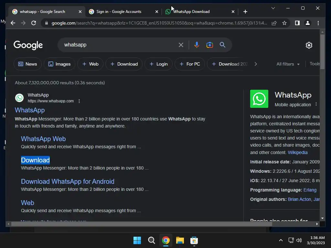331x248 pixels.
Task: Close the whatsapp - Google Search tab
Action: 80,12
